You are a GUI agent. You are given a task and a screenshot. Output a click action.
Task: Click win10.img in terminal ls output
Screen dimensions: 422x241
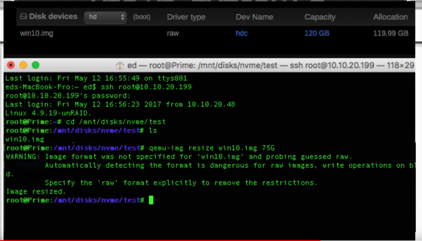25,140
